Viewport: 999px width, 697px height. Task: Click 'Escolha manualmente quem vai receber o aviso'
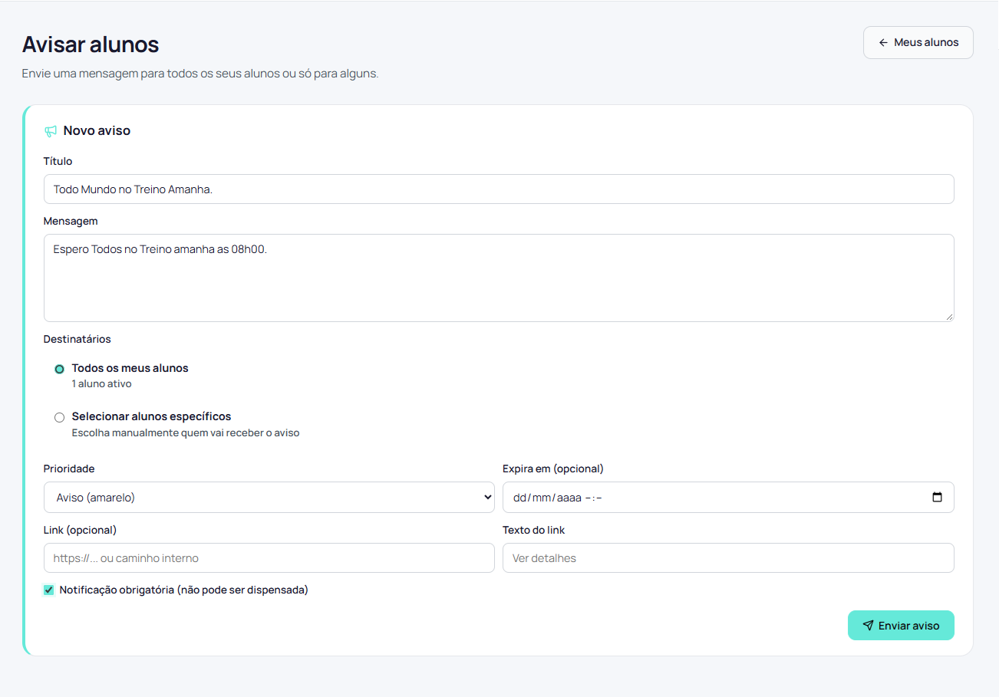[x=186, y=433]
